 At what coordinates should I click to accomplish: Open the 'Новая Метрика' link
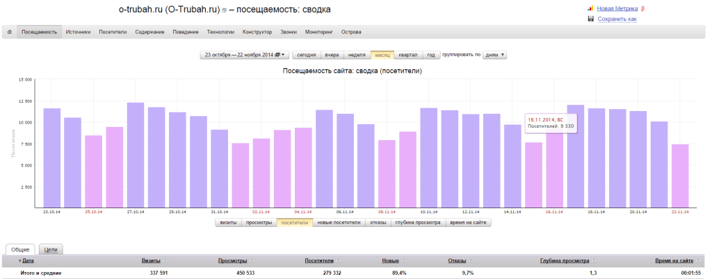pos(617,8)
